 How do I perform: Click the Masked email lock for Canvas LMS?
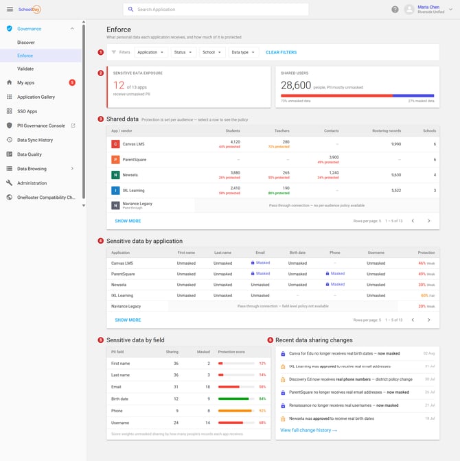coord(253,263)
